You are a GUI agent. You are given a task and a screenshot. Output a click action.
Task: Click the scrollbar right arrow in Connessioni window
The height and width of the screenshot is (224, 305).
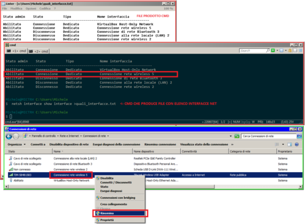tap(300, 187)
